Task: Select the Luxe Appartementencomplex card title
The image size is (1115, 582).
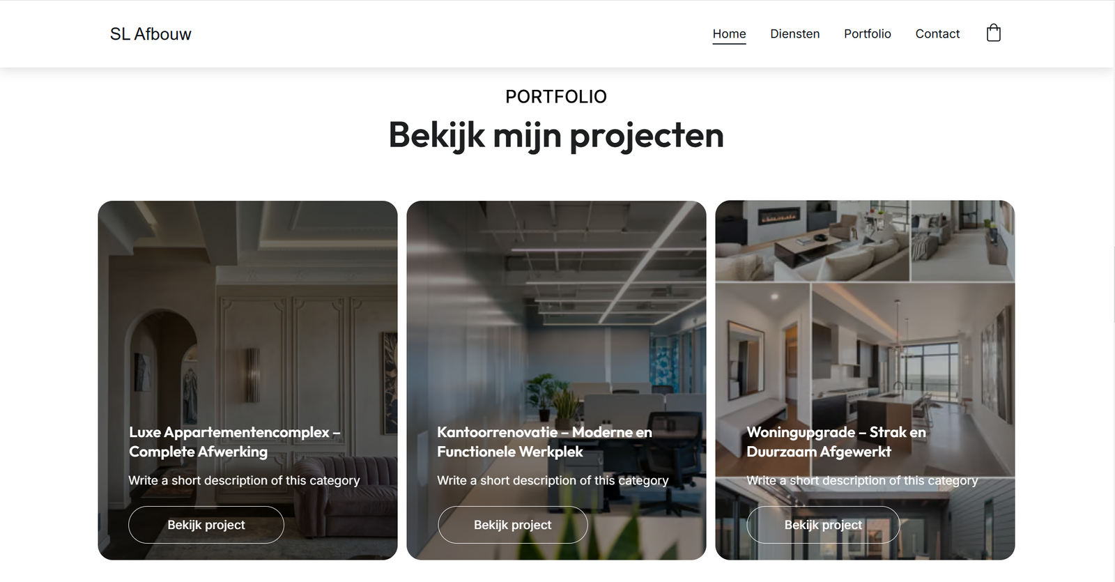Action: click(235, 442)
